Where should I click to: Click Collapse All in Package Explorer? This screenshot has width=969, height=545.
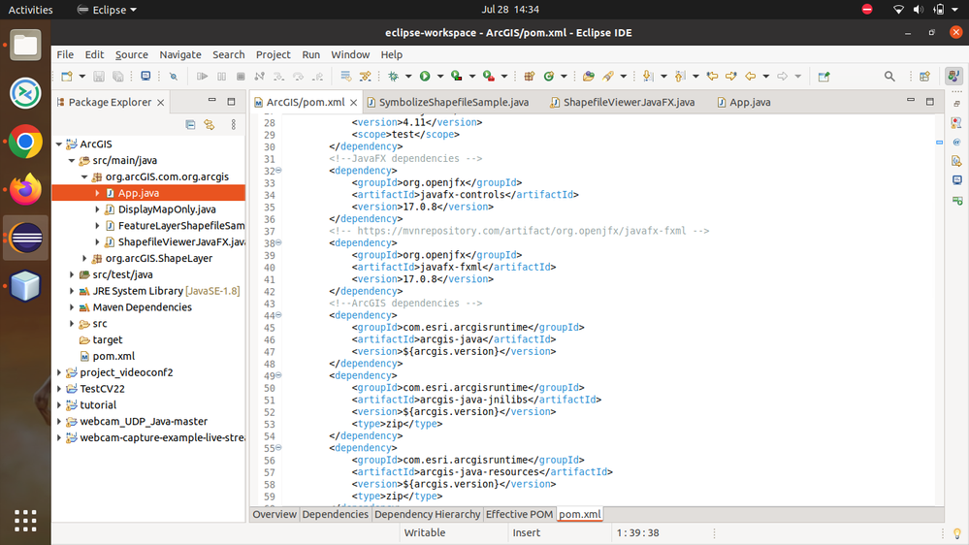coord(190,125)
